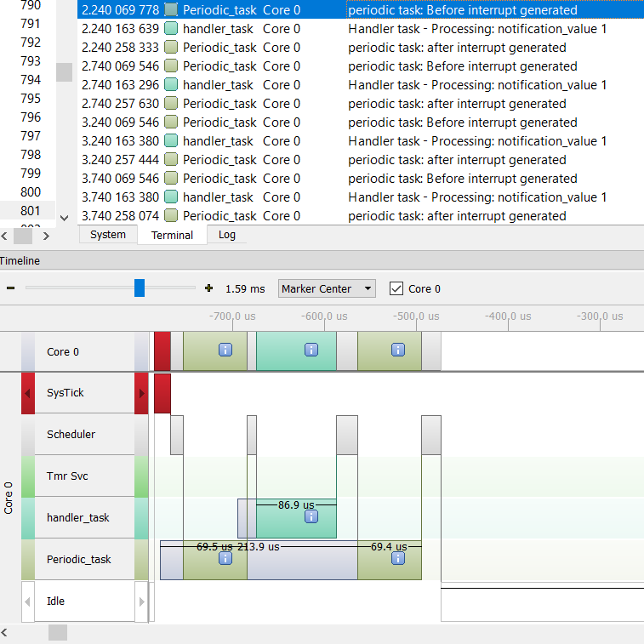Click the timeline bottom scrollbar thumb
The image size is (644, 644).
pyautogui.click(x=58, y=633)
